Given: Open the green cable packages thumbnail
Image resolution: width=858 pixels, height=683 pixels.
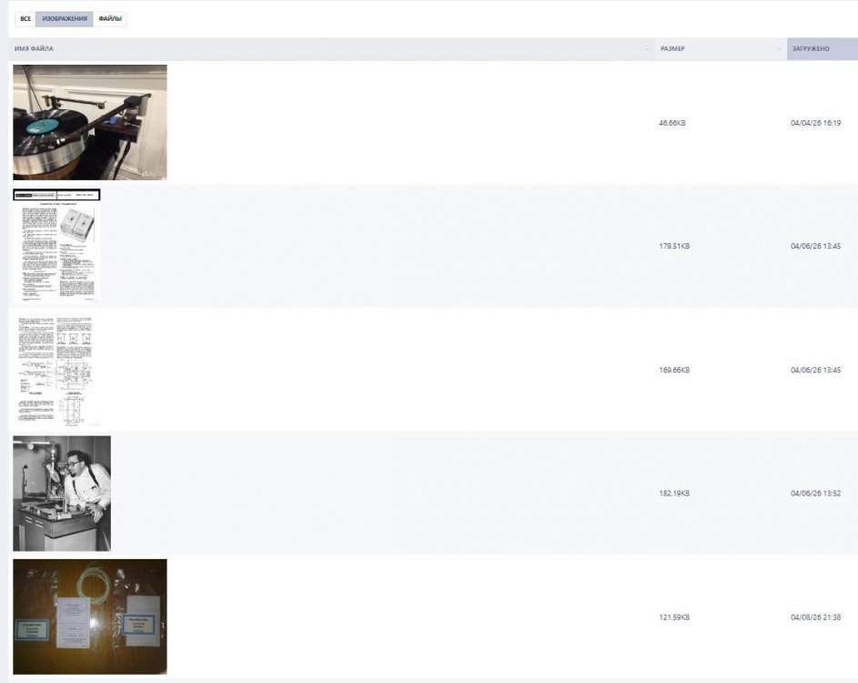Looking at the screenshot, I should 90,617.
